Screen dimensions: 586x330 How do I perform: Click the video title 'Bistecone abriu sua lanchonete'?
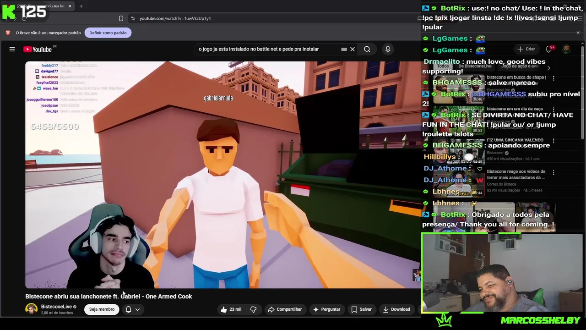click(x=109, y=297)
